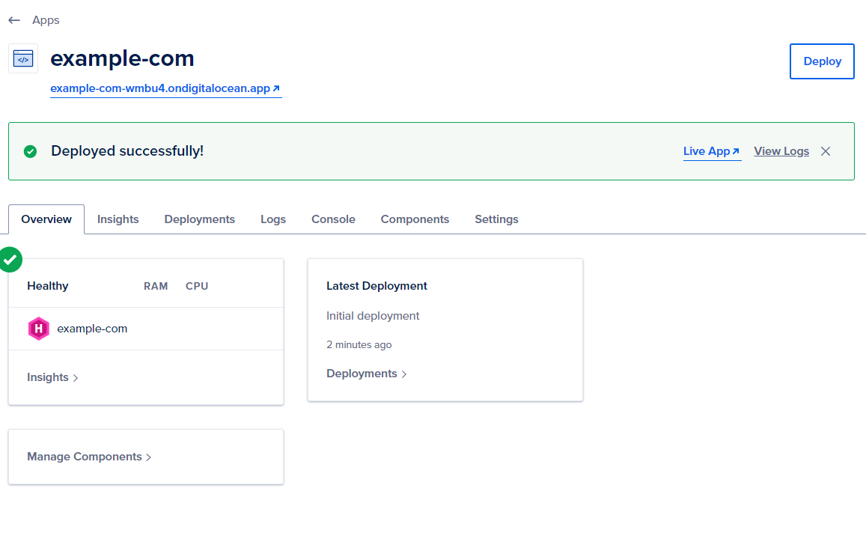Select the example-com component row
Viewport: 866px width, 542px height.
click(92, 329)
